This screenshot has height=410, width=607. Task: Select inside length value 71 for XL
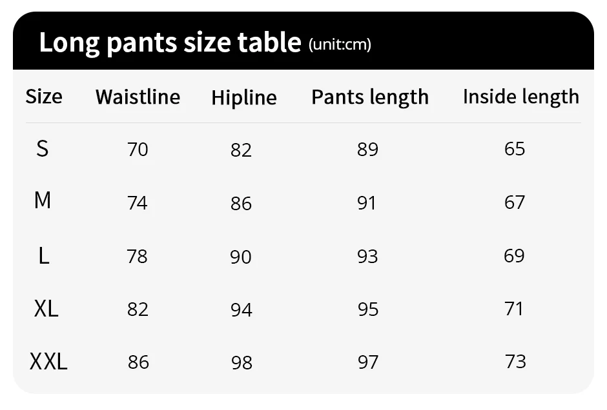pyautogui.click(x=514, y=308)
